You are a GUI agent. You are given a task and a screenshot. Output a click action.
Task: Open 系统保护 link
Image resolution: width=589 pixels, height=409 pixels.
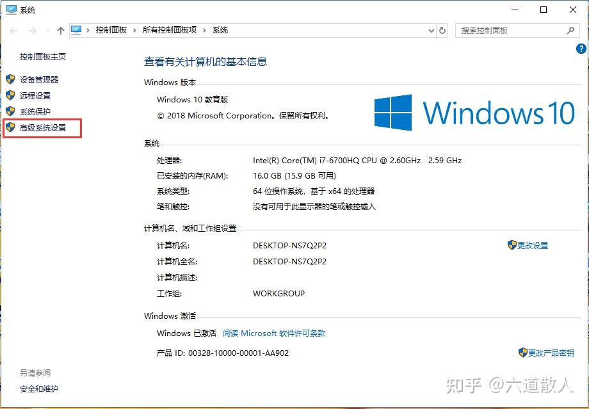coord(35,112)
